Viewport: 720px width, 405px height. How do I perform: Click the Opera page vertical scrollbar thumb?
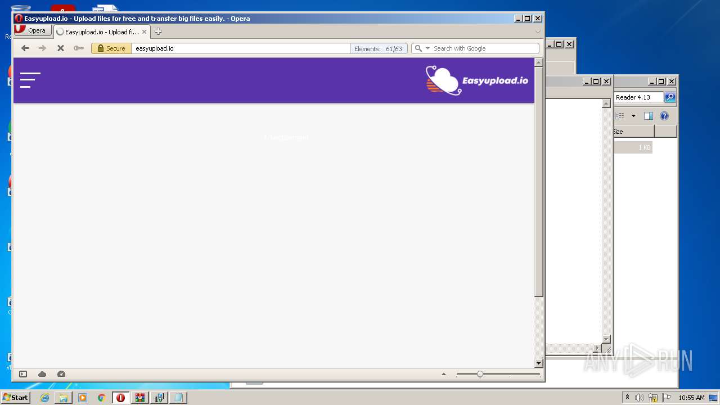[x=539, y=182]
